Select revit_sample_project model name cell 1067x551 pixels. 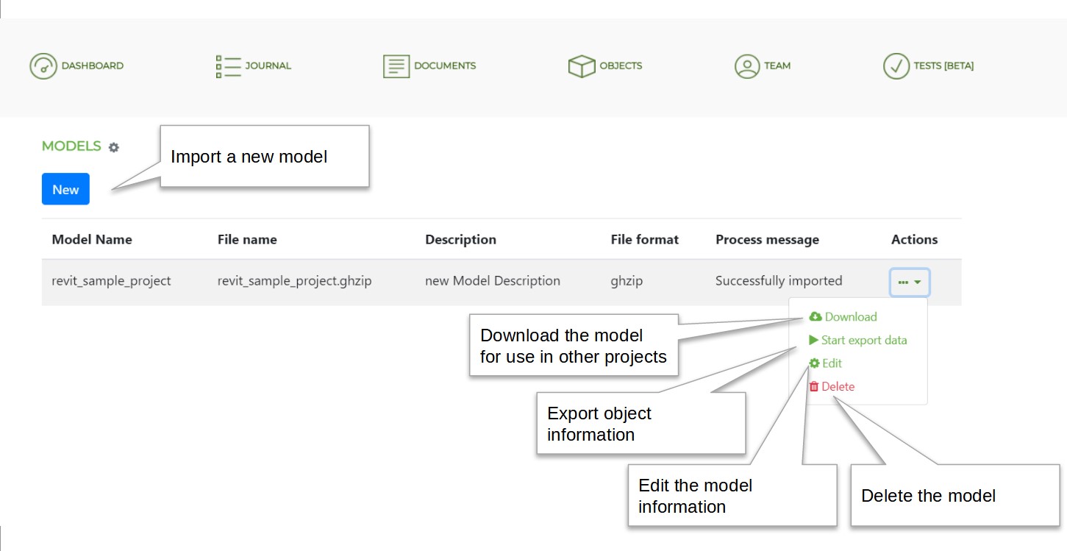click(111, 280)
